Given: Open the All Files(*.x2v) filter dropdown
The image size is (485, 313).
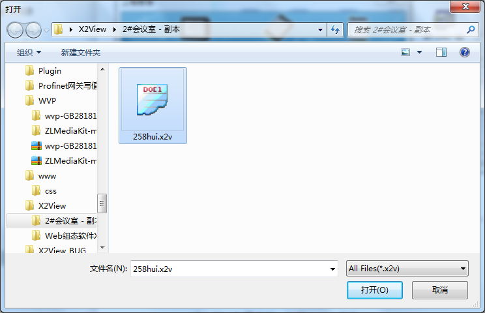Looking at the screenshot, I should pyautogui.click(x=407, y=269).
